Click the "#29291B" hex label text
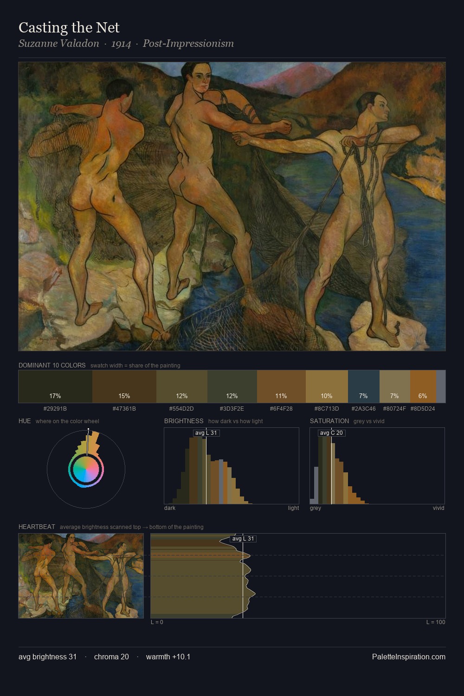 [x=55, y=409]
